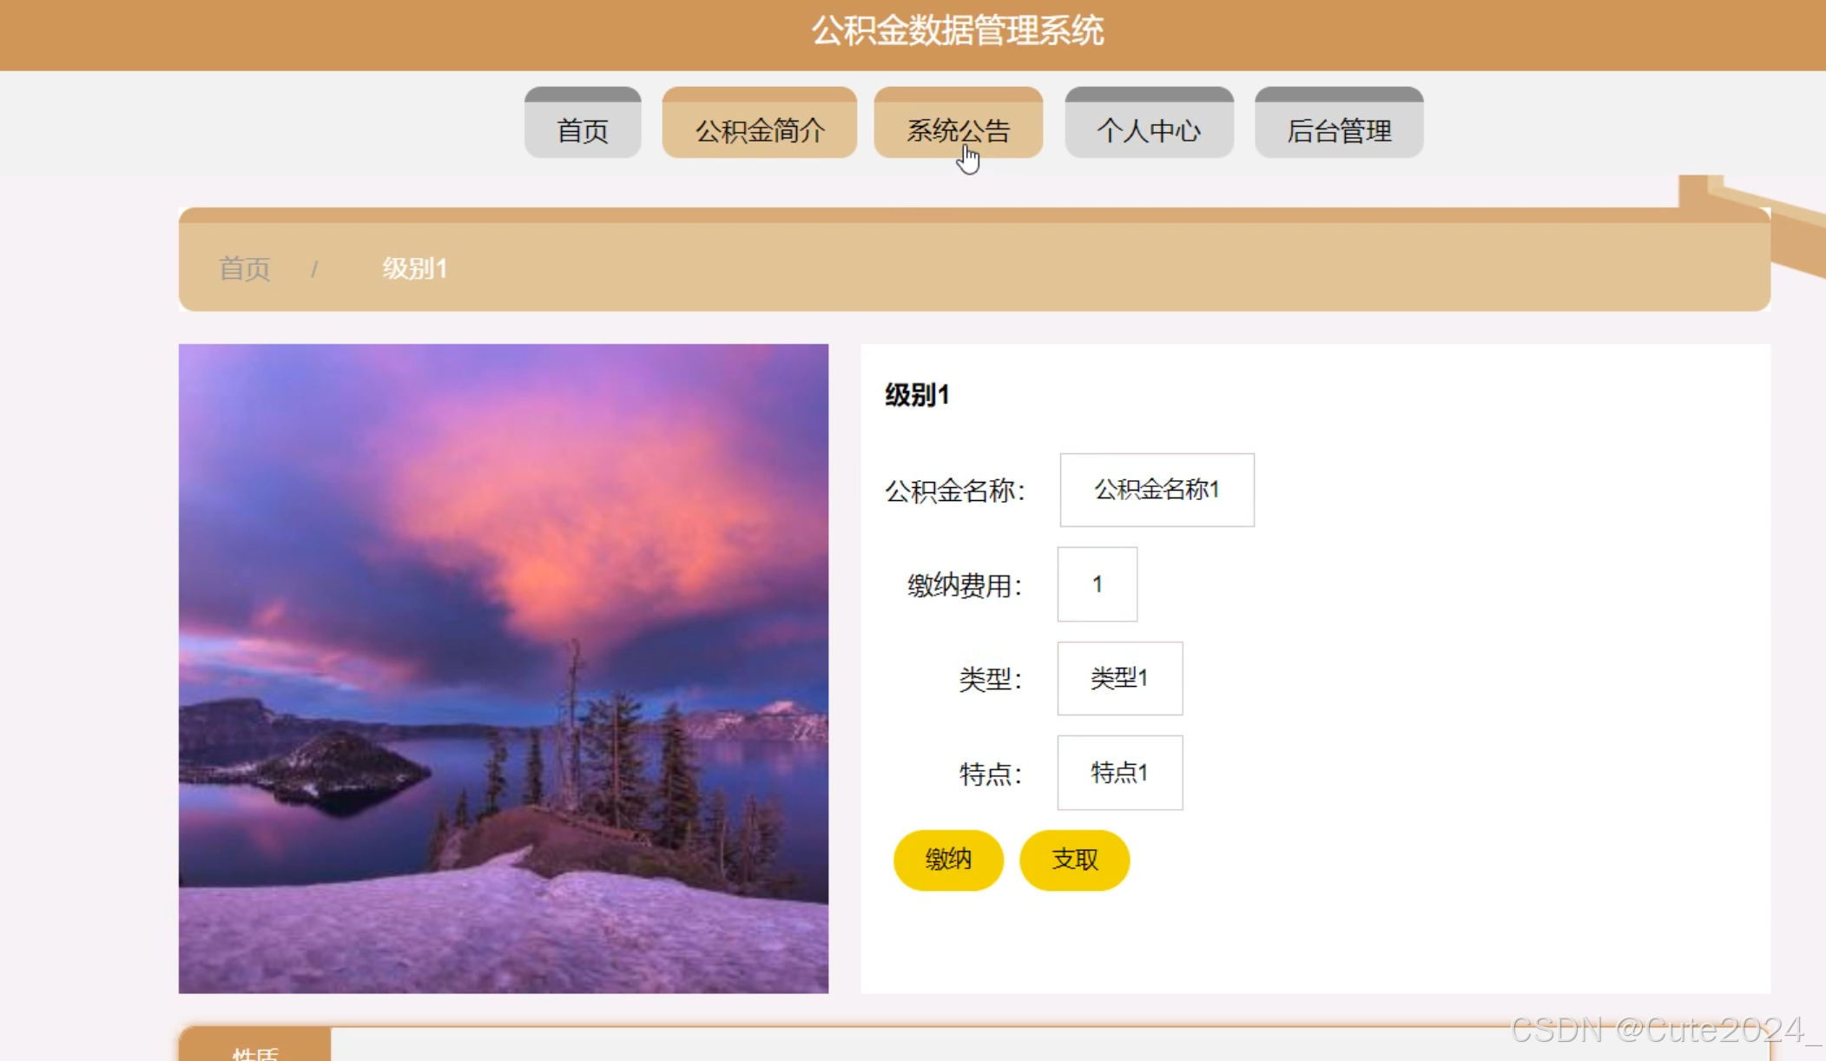Switch to the 个人中心 tab
This screenshot has height=1061, width=1826.
coord(1150,122)
